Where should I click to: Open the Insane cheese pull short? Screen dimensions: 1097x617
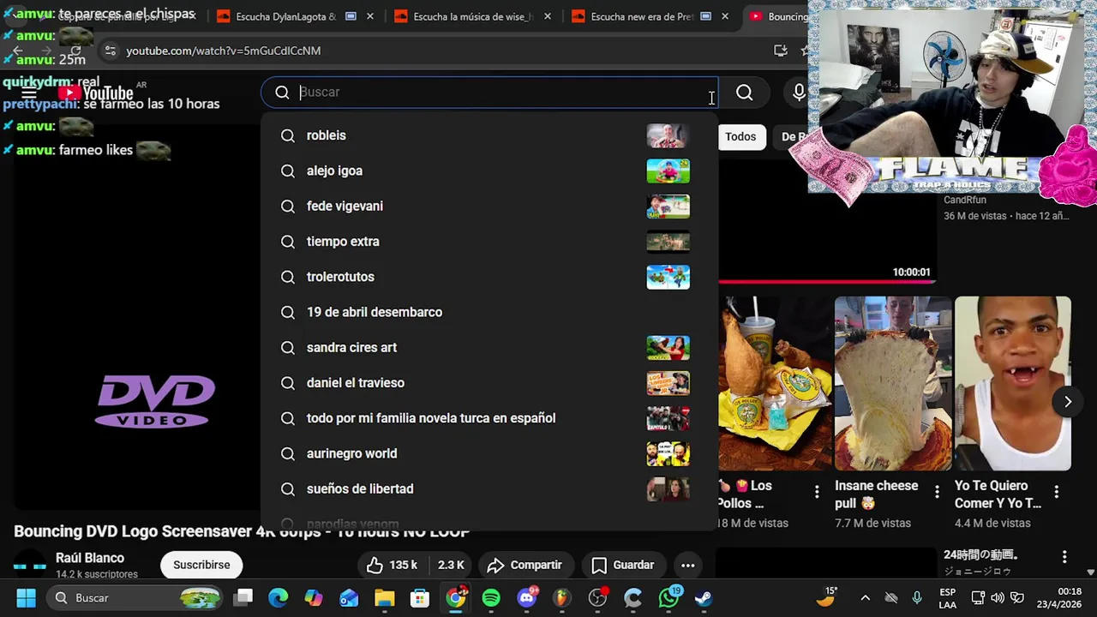(x=893, y=384)
